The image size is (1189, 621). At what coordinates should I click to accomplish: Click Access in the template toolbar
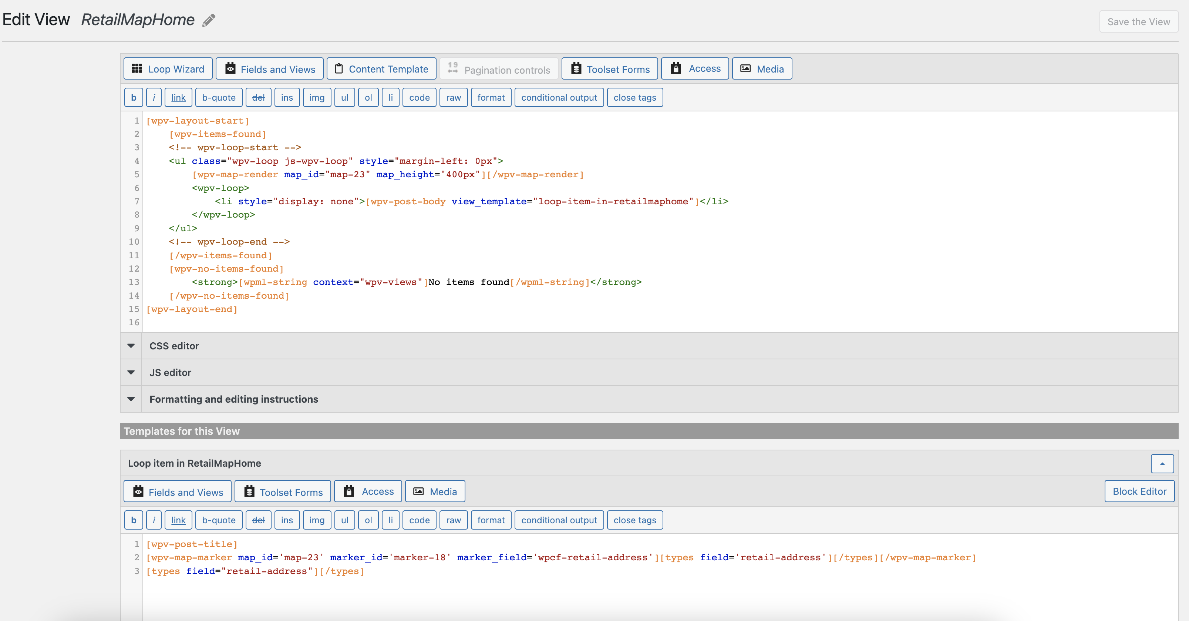pos(368,492)
